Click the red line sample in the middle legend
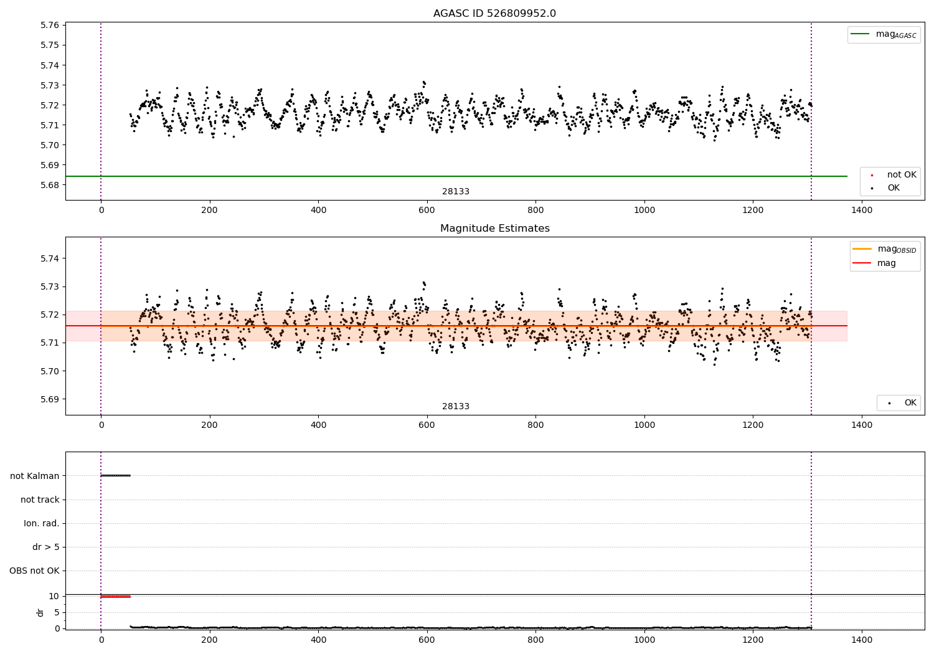Screen dimensions: 934x654 point(862,263)
